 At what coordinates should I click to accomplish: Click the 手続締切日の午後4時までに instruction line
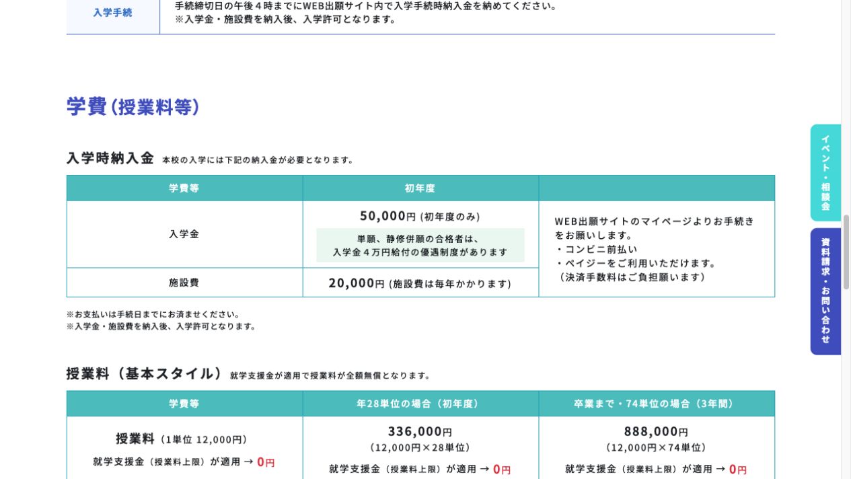click(367, 6)
